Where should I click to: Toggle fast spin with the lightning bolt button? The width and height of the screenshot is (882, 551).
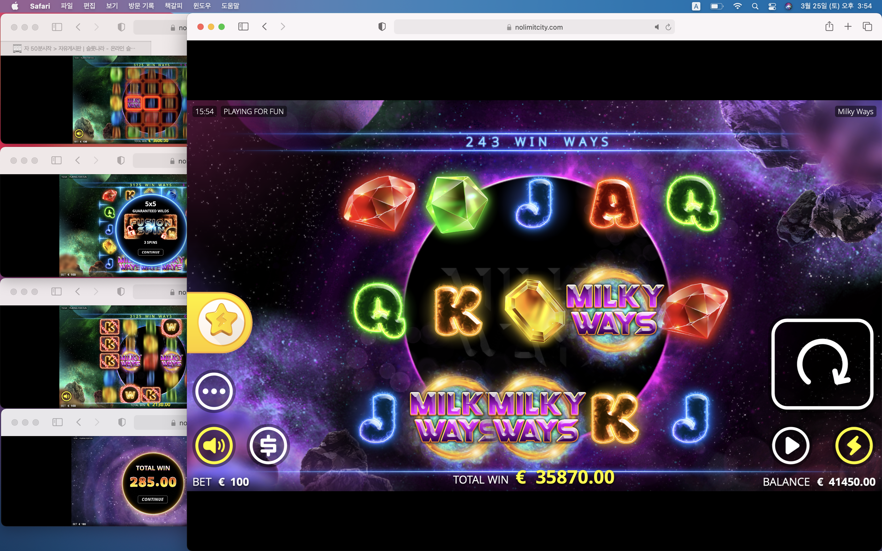(x=854, y=445)
